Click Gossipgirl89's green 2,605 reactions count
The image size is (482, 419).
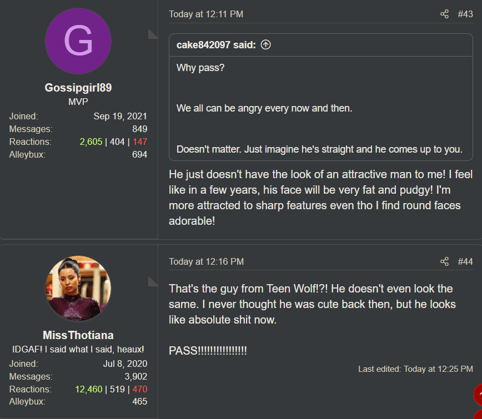[x=91, y=142]
